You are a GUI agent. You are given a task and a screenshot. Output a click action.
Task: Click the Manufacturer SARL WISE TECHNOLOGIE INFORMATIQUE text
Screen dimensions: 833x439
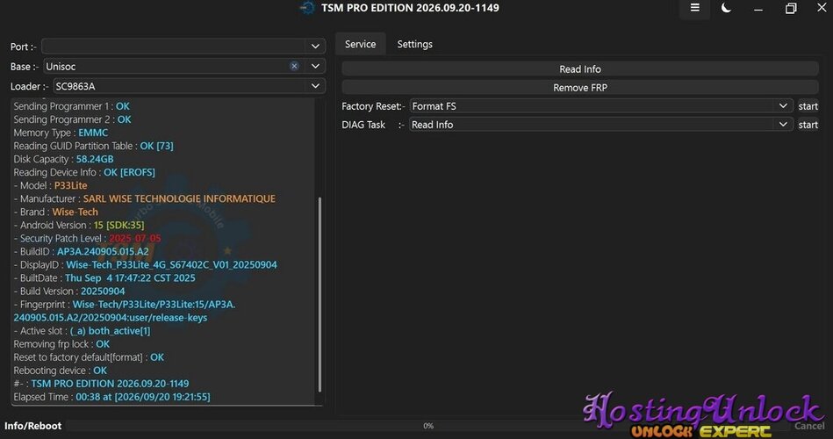(x=179, y=198)
